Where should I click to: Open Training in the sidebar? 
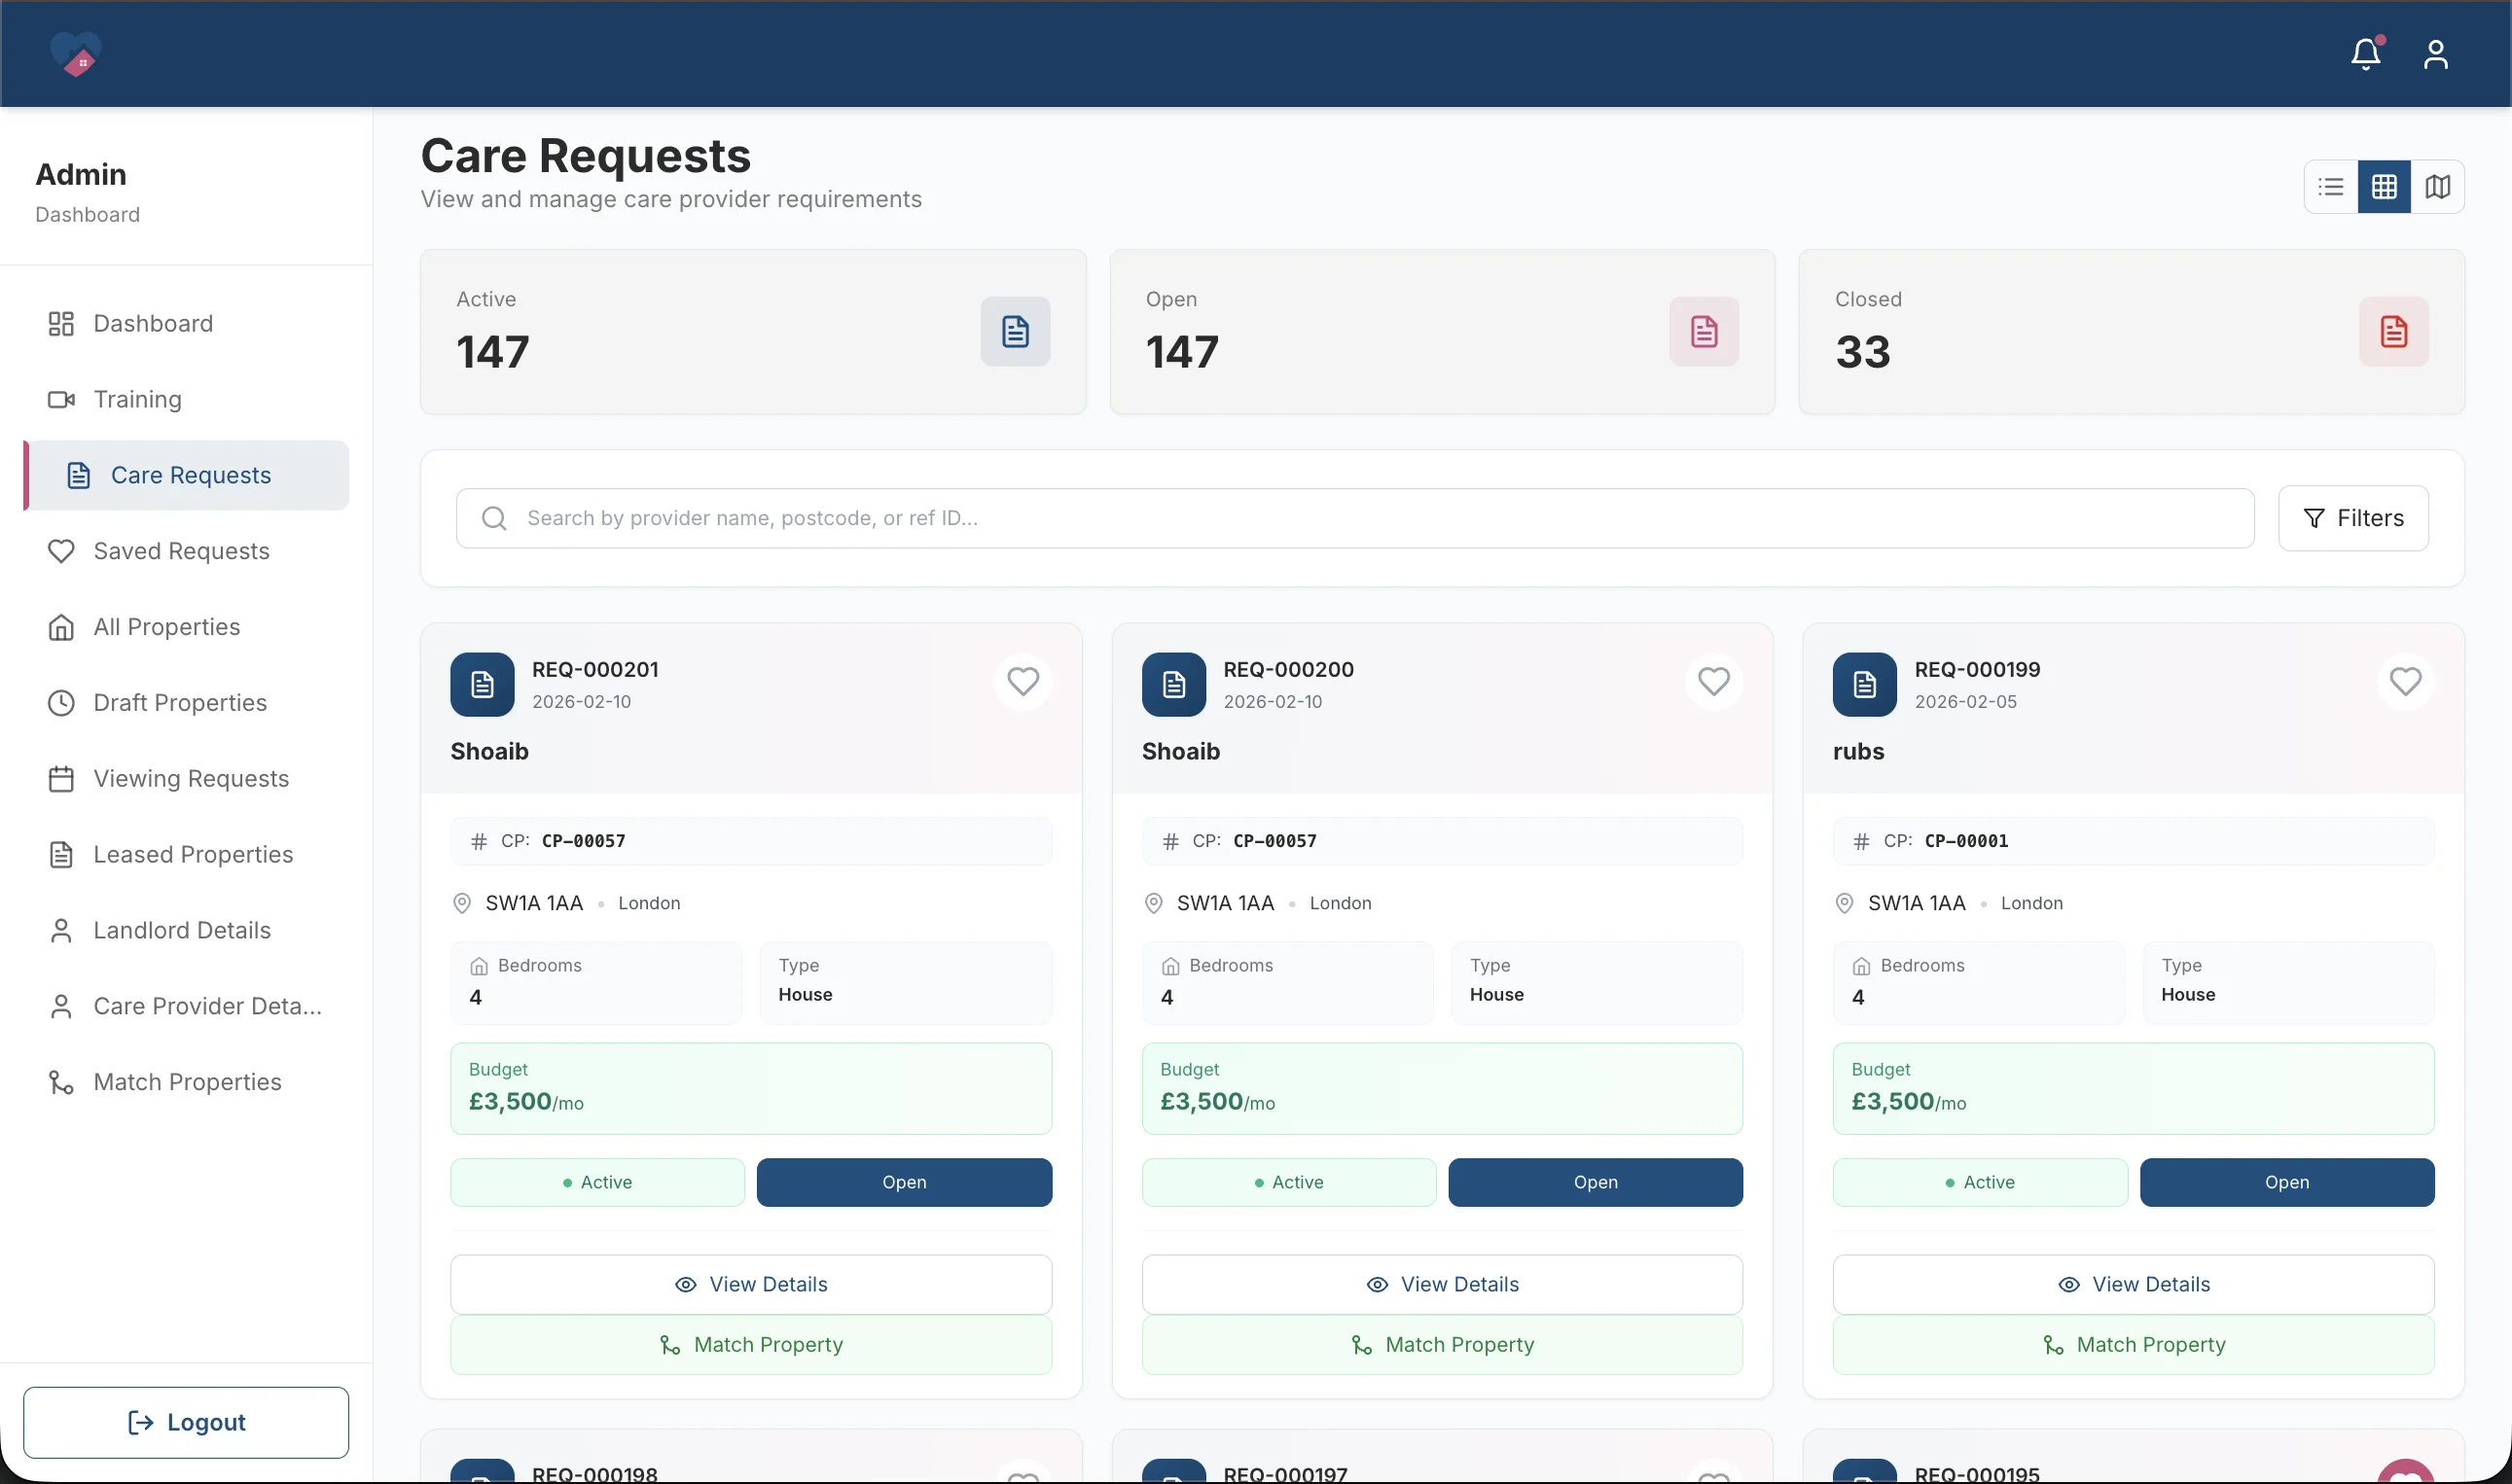click(x=186, y=399)
